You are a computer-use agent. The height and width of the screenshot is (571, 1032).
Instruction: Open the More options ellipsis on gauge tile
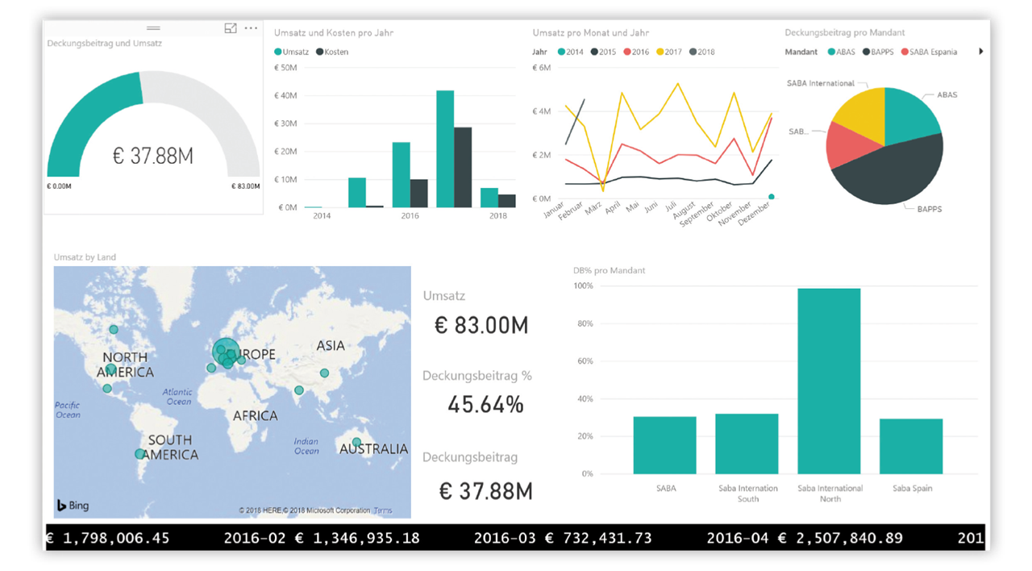(251, 28)
